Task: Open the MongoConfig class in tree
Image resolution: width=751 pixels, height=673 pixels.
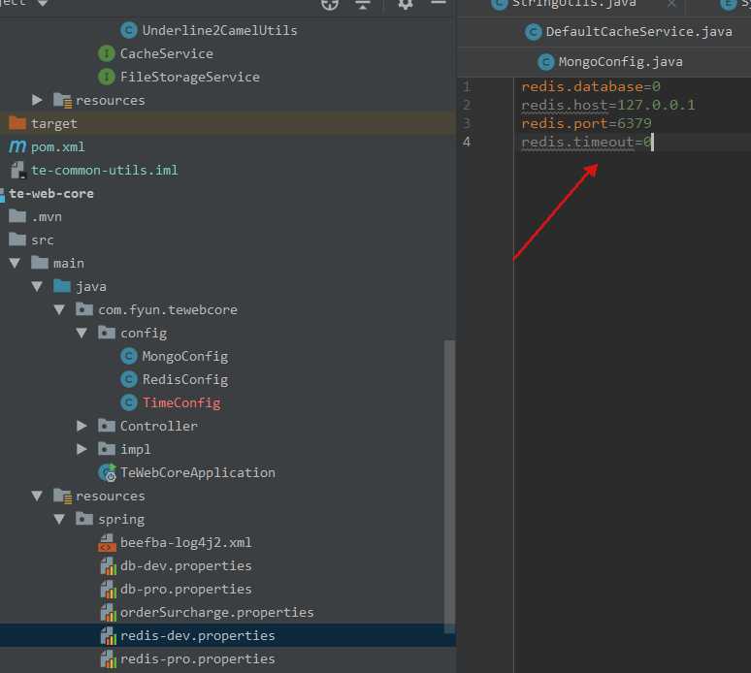Action: (185, 356)
